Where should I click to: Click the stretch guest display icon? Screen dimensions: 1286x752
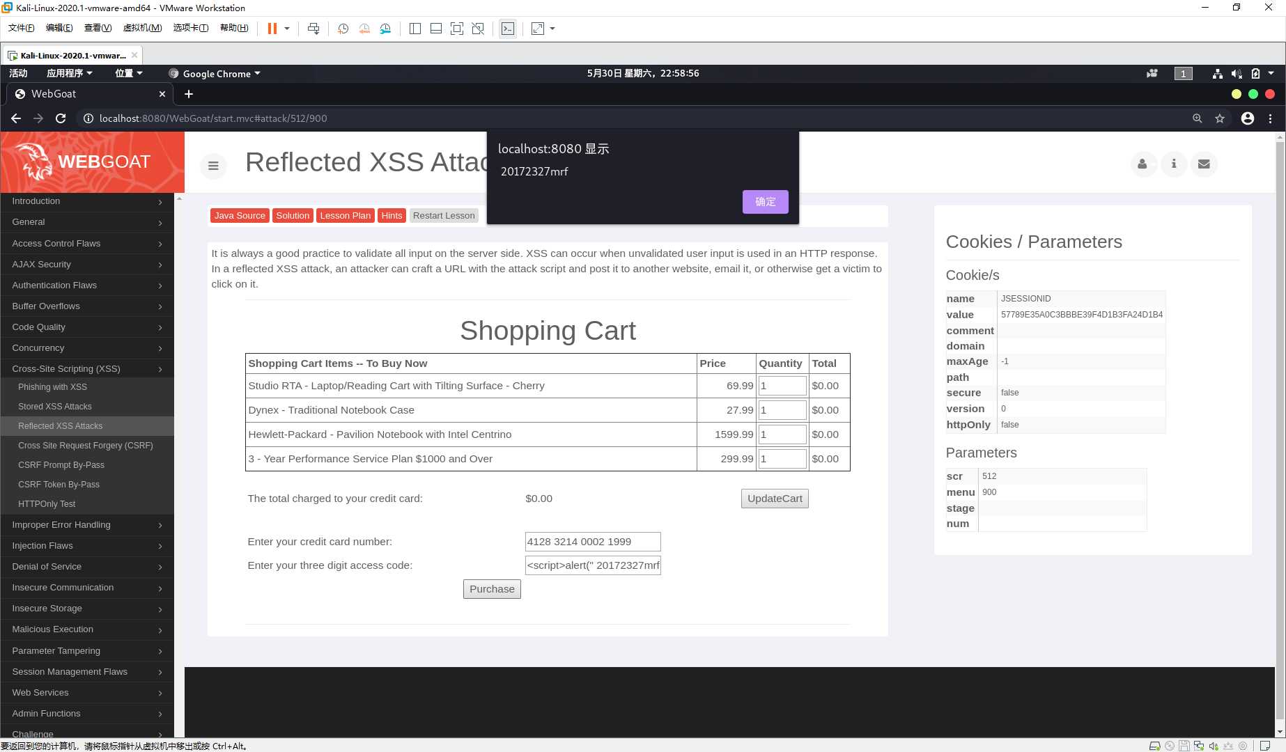pos(538,29)
